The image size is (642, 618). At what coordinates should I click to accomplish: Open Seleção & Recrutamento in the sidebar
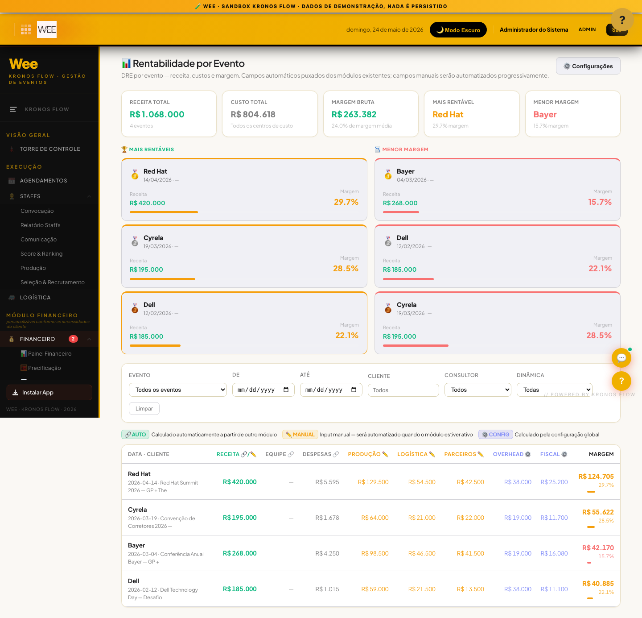point(53,282)
